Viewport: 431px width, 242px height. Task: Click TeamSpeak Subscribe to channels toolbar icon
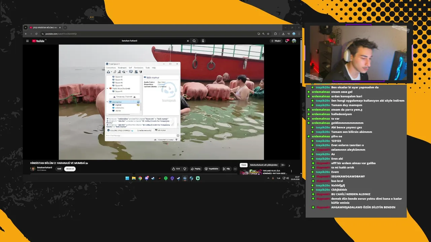pos(131,71)
